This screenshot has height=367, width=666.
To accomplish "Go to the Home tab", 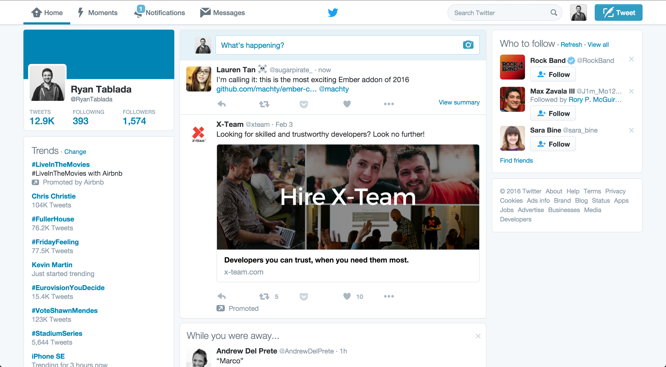I will tap(47, 12).
